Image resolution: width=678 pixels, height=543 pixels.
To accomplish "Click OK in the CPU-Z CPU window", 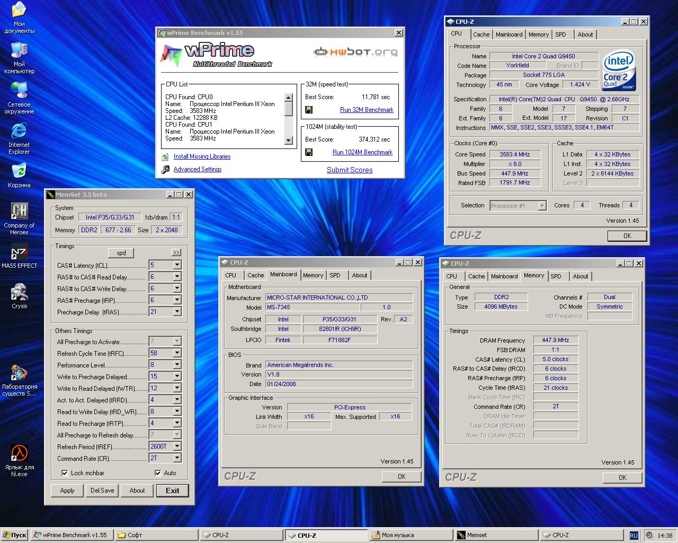I will pyautogui.click(x=627, y=236).
